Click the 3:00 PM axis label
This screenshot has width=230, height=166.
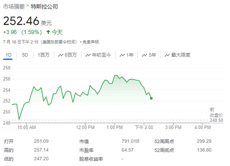[173, 127]
